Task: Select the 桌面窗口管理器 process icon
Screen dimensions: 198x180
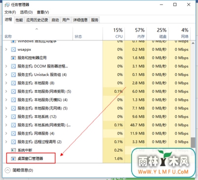Action: [13, 159]
